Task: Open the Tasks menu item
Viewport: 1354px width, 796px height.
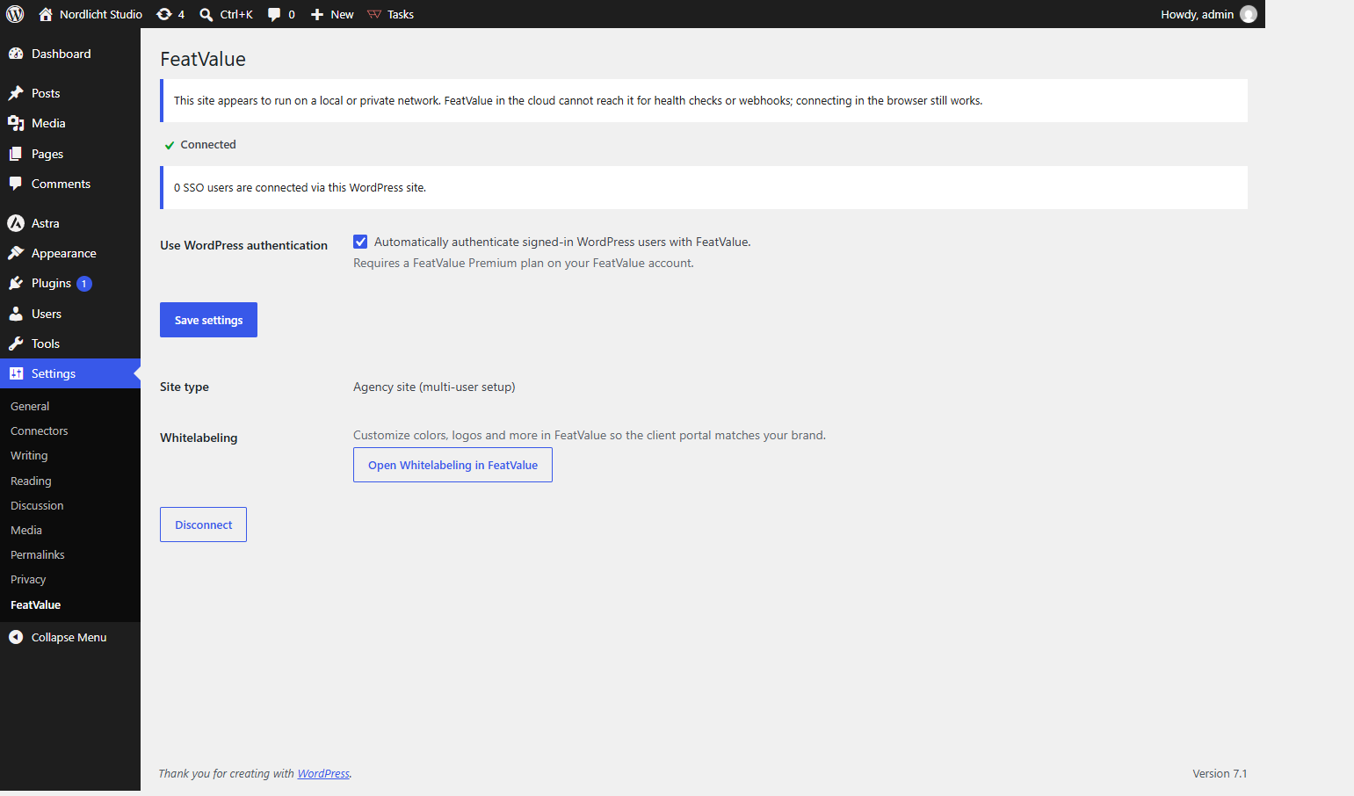Action: 390,14
